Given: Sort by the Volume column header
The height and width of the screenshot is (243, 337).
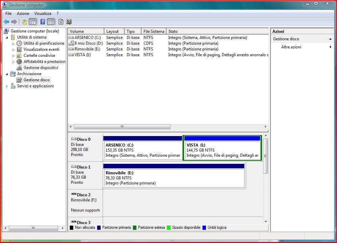Looking at the screenshot, I should click(x=86, y=31).
